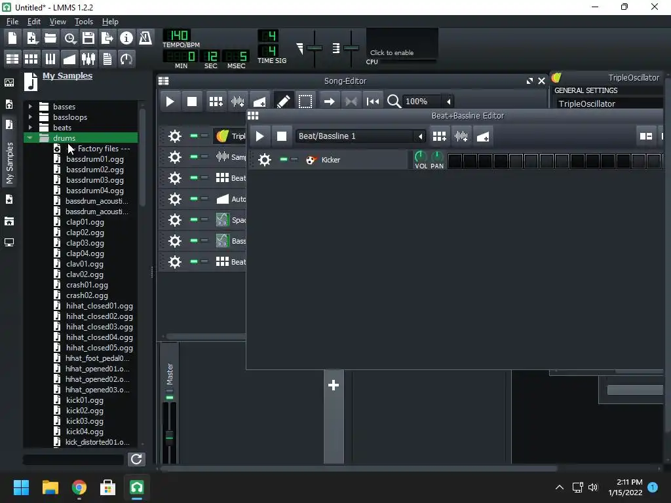This screenshot has width=671, height=503.
Task: Open My Home sidebar tab
Action: click(9, 221)
